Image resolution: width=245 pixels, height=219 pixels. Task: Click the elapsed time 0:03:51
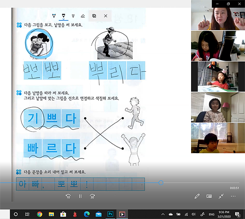[x=234, y=188]
